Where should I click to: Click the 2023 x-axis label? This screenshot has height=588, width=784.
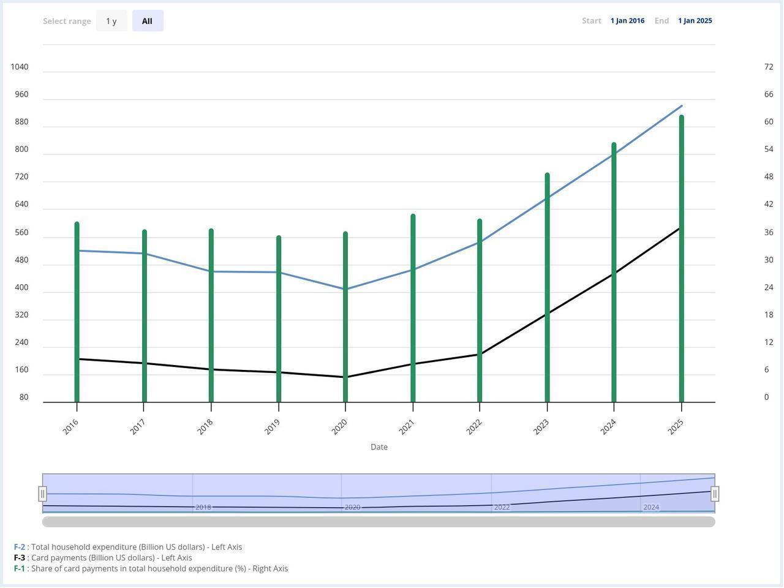point(541,427)
